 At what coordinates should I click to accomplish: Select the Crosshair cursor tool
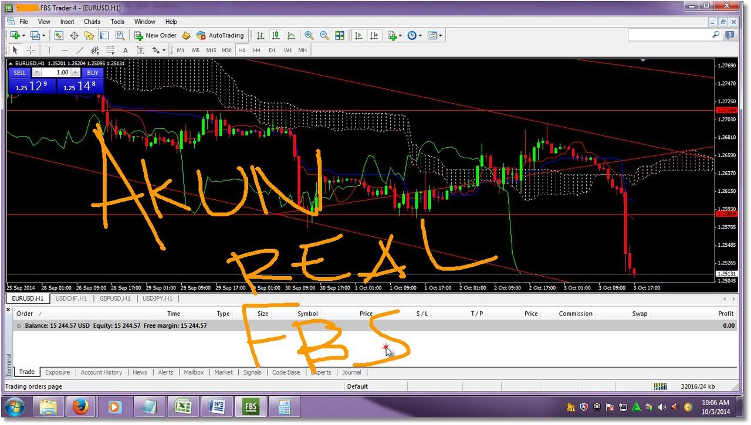(x=31, y=50)
